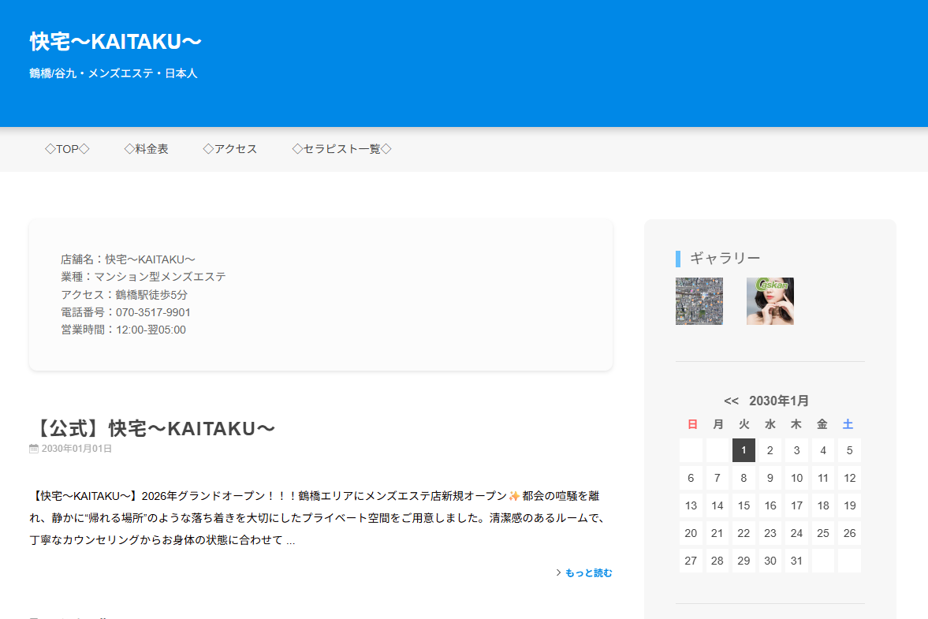The height and width of the screenshot is (619, 928).
Task: Select day 16 in the calendar
Action: [770, 506]
